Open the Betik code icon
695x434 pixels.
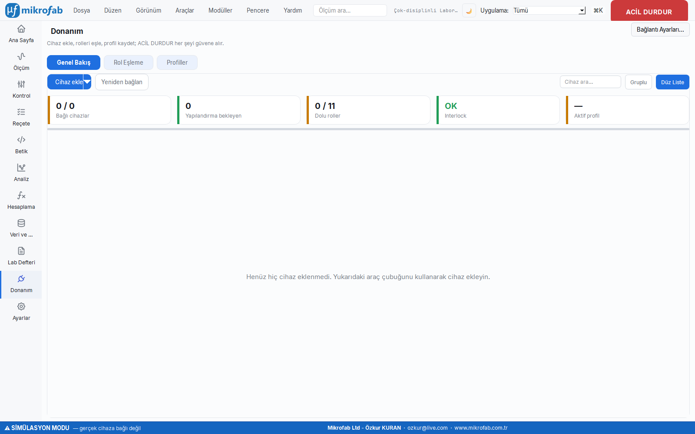[21, 140]
